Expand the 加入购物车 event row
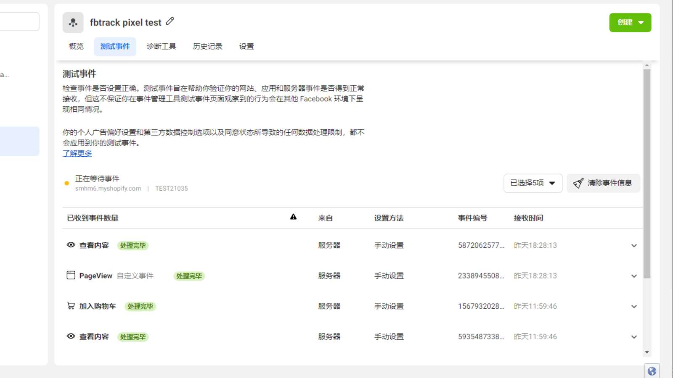Viewport: 673px width, 378px height. 634,307
